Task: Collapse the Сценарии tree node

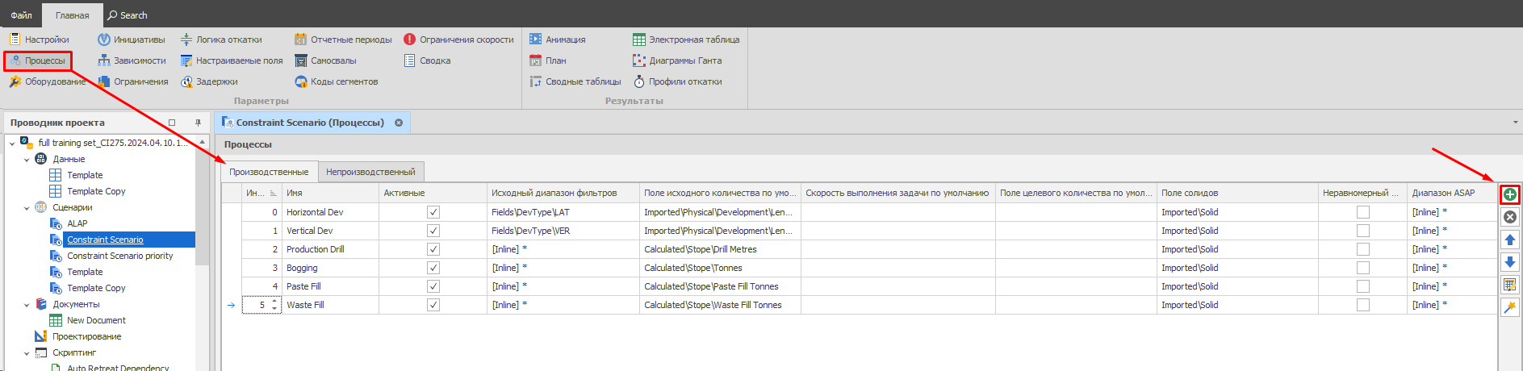Action: tap(27, 208)
